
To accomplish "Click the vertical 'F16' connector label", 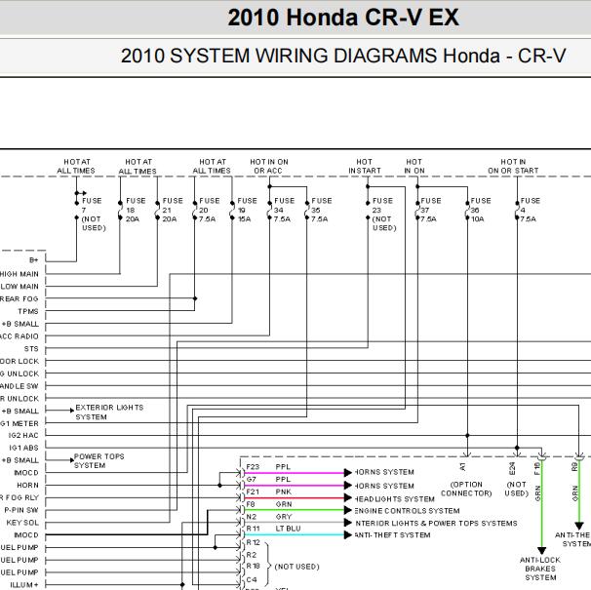I will [537, 469].
